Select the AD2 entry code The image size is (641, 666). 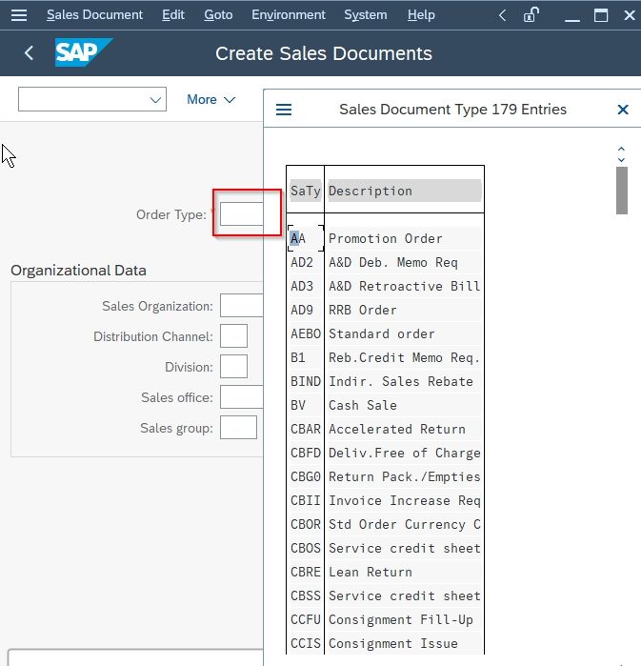coord(302,262)
